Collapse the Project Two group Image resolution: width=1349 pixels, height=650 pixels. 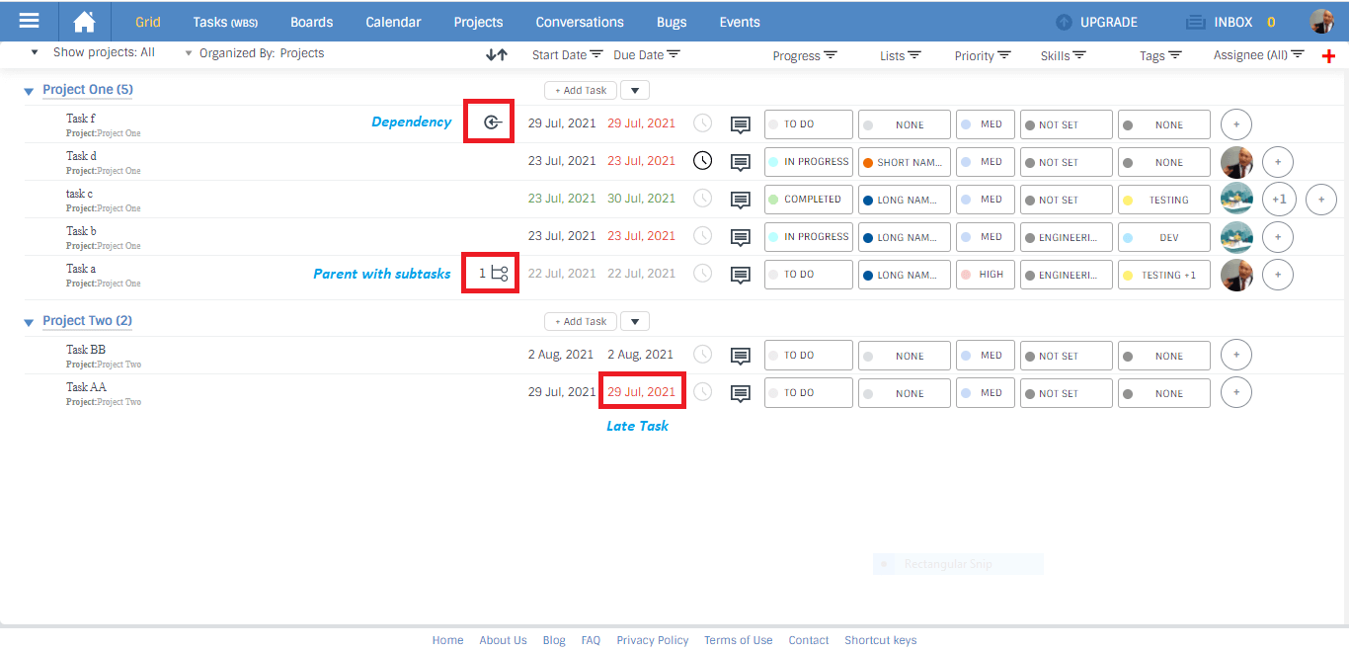29,323
